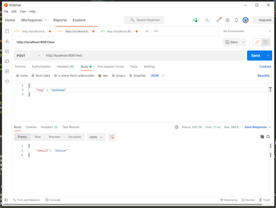Open the tab options three-dots menu
The width and height of the screenshot is (276, 208).
point(156,31)
